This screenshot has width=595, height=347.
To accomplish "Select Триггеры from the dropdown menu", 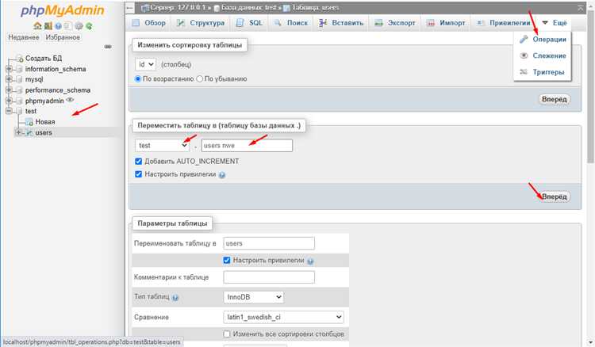I will (x=543, y=72).
